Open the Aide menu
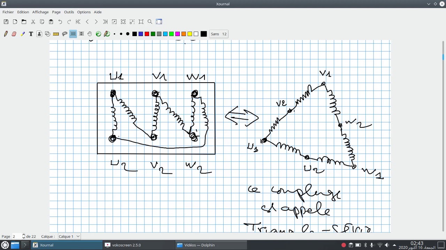 click(x=98, y=12)
